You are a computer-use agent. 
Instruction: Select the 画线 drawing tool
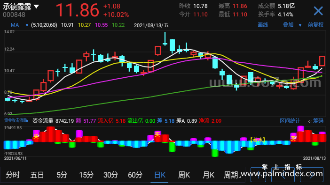pyautogui.click(x=263, y=25)
